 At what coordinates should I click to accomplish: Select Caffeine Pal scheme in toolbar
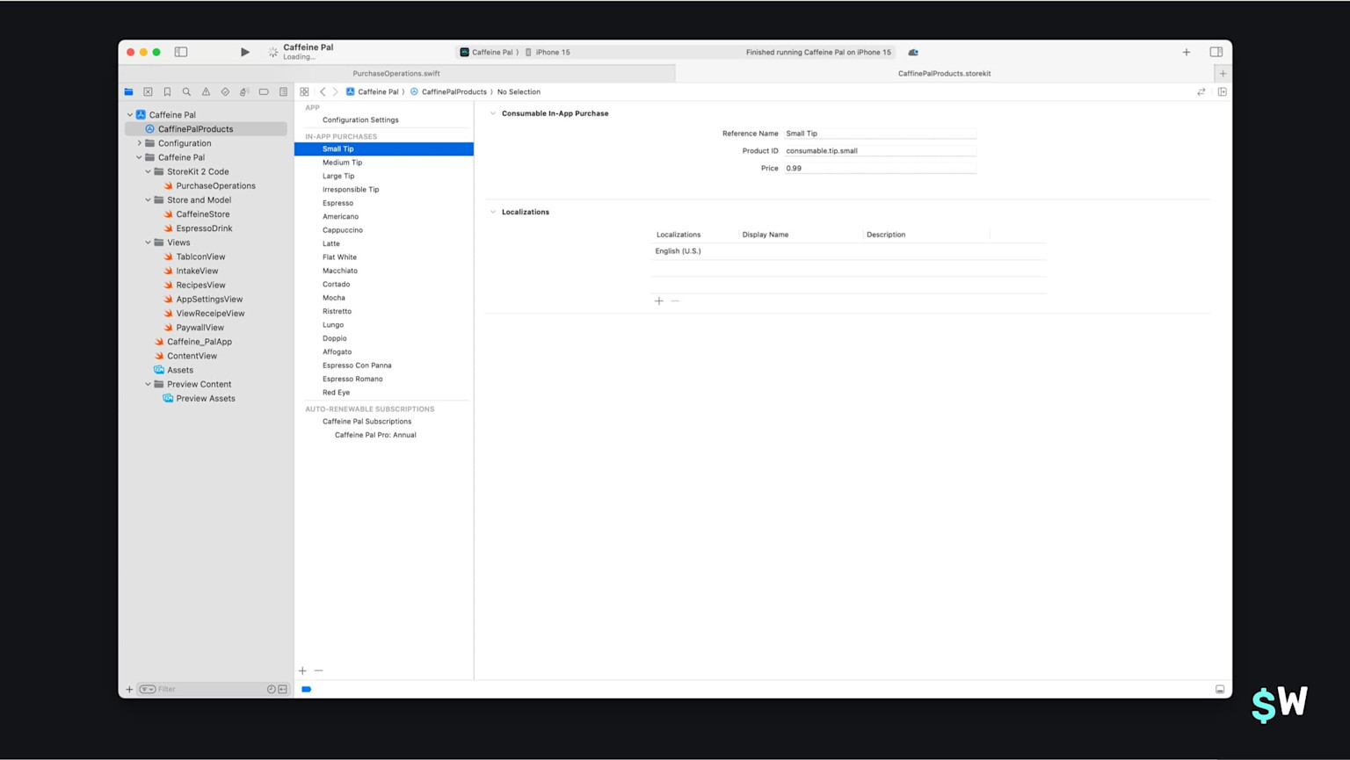coord(489,52)
